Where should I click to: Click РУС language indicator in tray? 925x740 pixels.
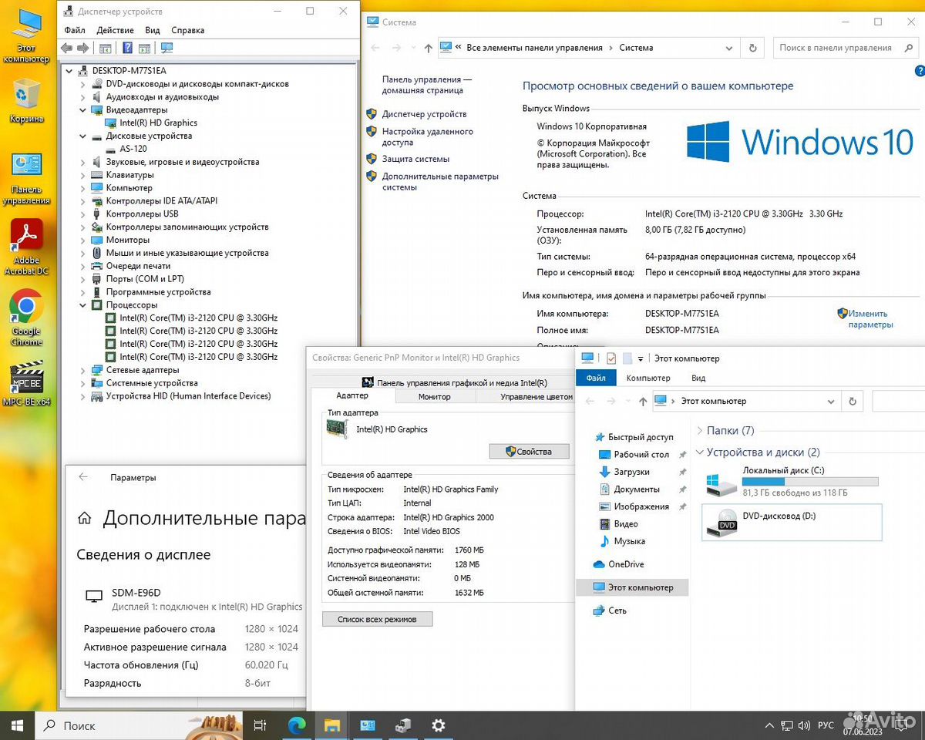pyautogui.click(x=826, y=725)
